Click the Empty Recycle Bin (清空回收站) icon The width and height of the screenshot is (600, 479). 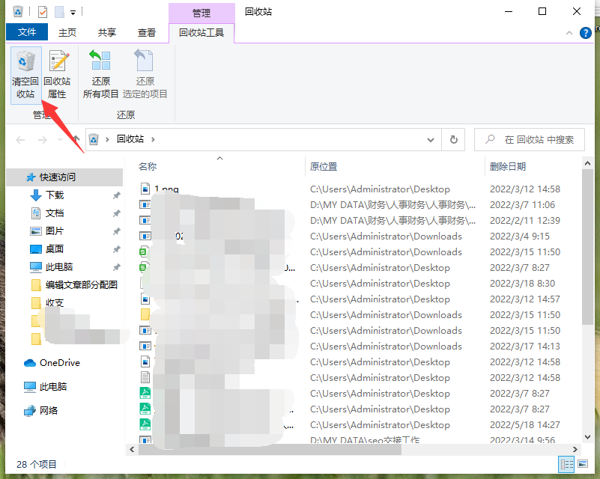(x=25, y=75)
